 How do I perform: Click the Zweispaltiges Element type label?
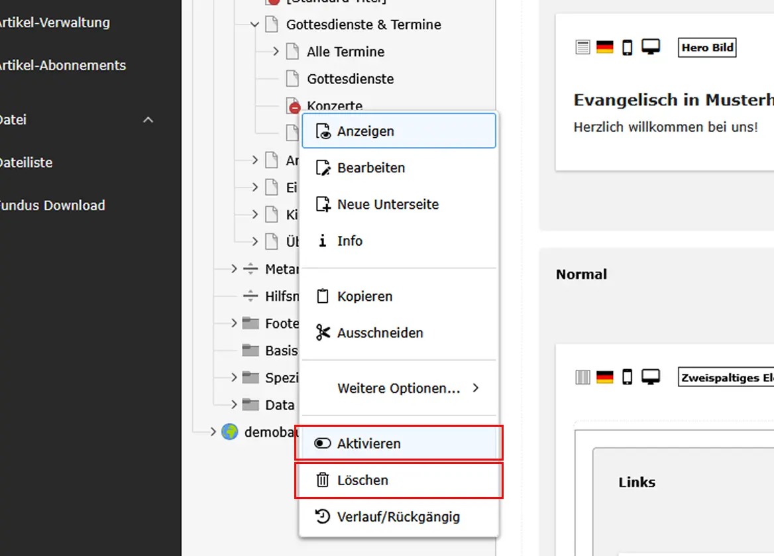(x=726, y=378)
